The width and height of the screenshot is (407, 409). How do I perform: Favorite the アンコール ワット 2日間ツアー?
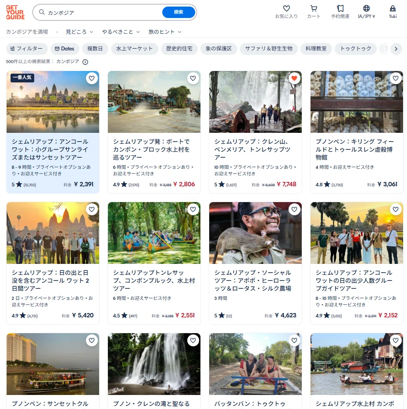[x=92, y=209]
